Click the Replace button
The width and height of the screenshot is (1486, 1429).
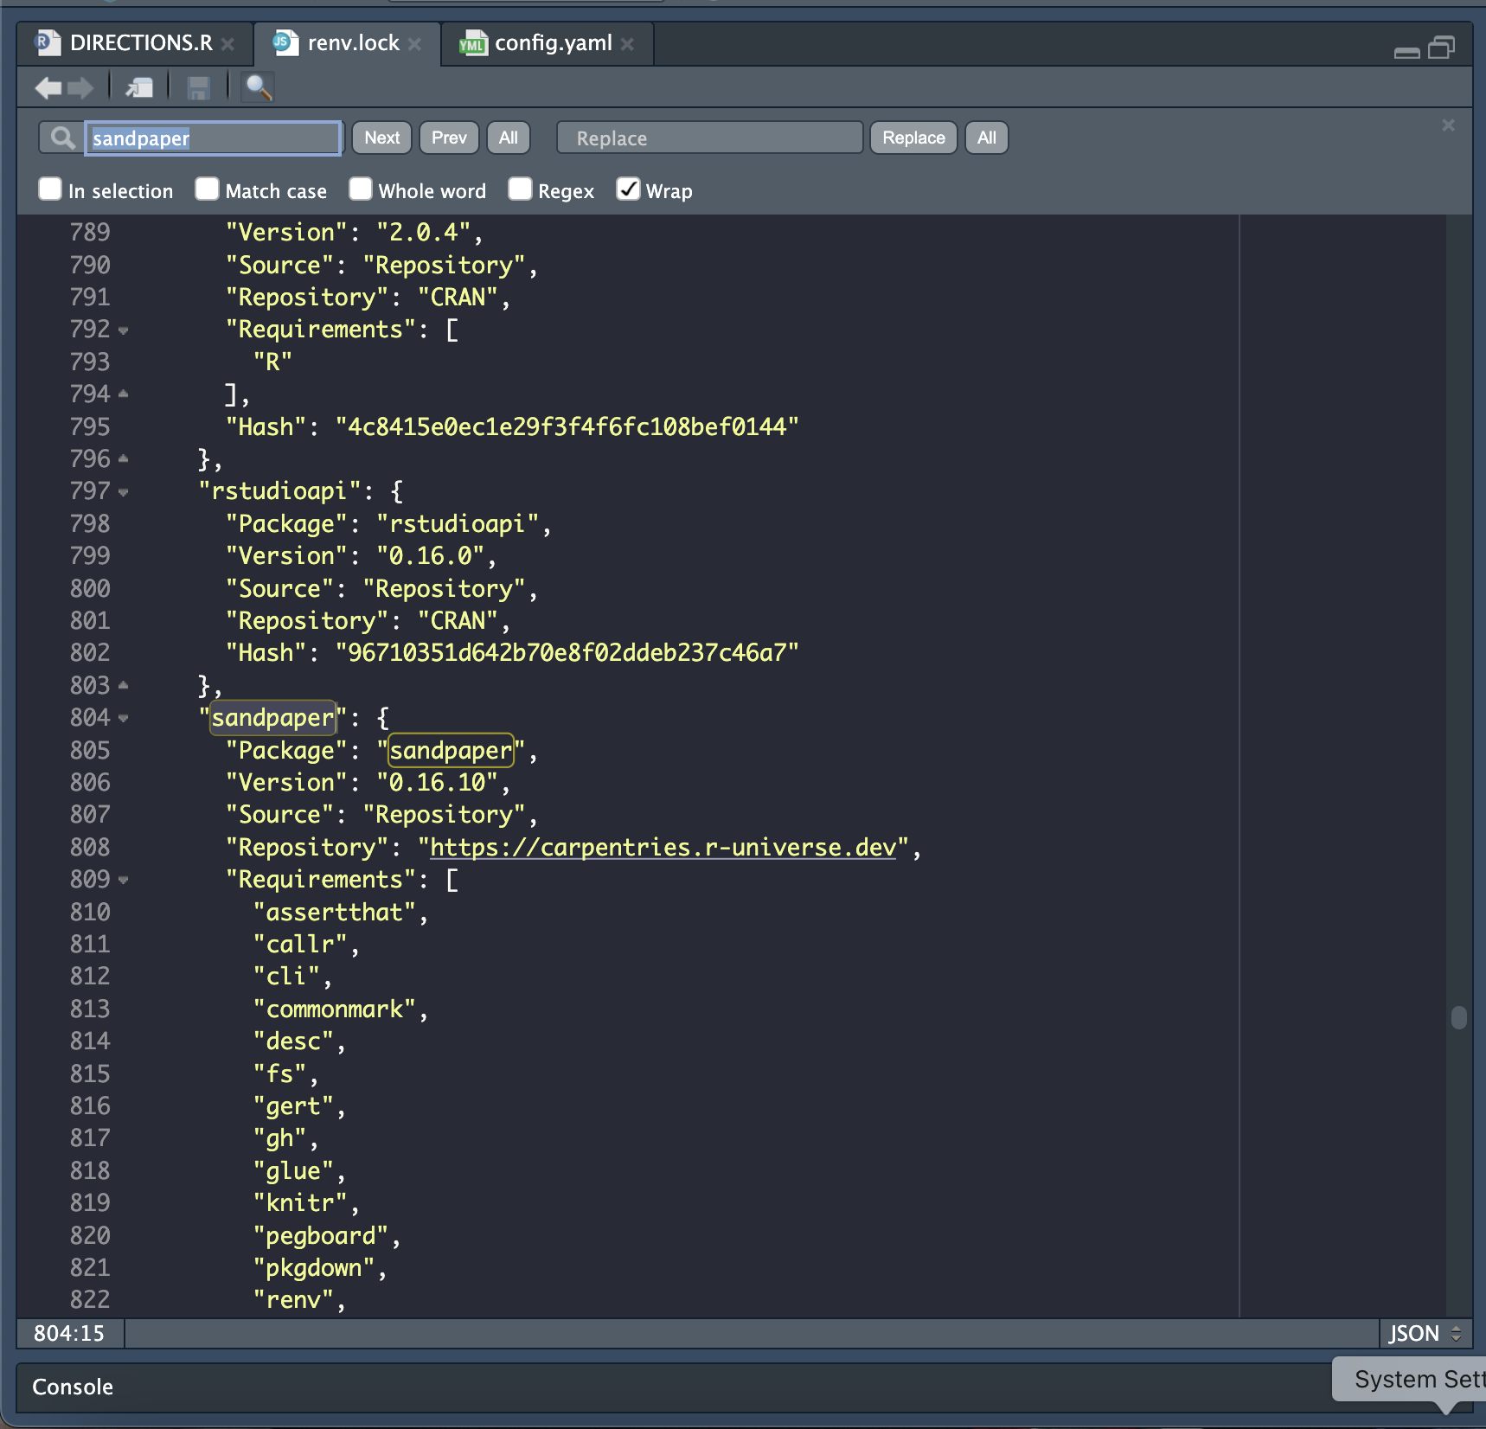[913, 138]
